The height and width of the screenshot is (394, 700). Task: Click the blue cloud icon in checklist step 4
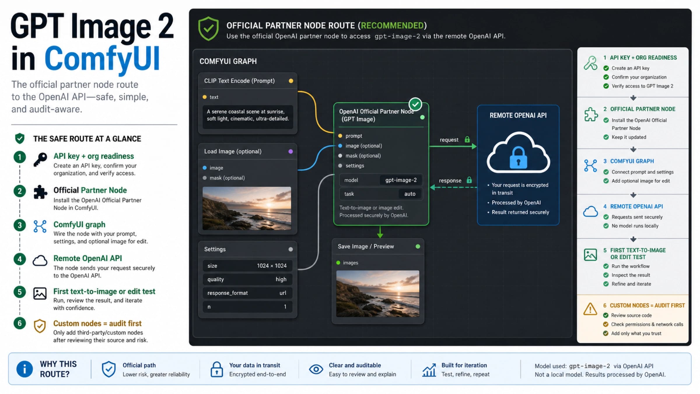pyautogui.click(x=591, y=211)
